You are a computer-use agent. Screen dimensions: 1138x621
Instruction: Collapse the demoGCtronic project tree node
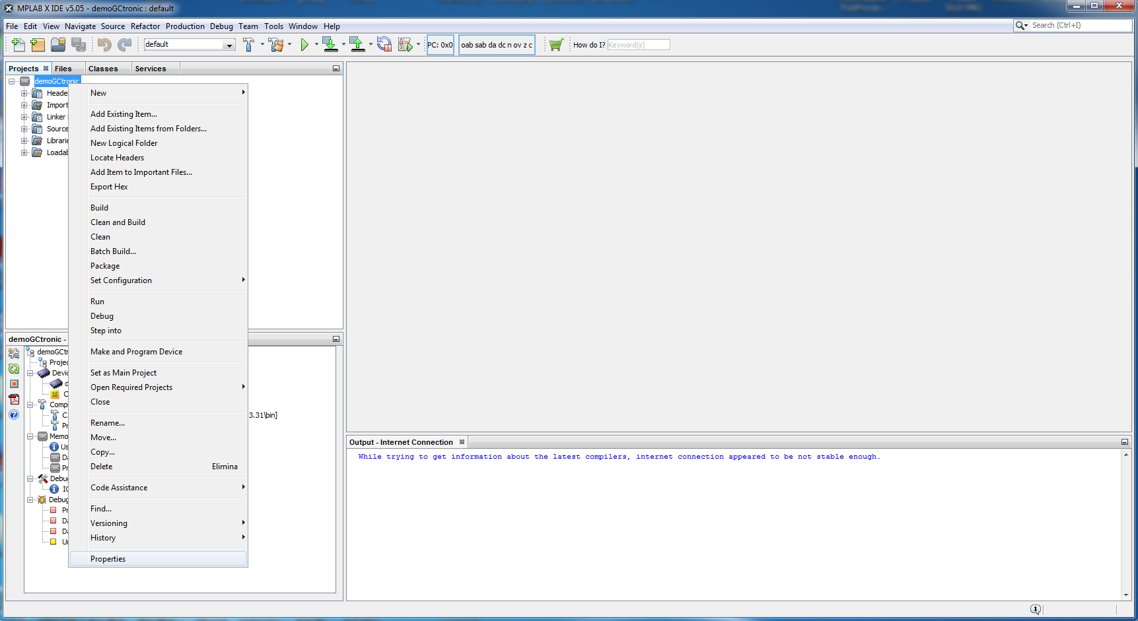(11, 81)
